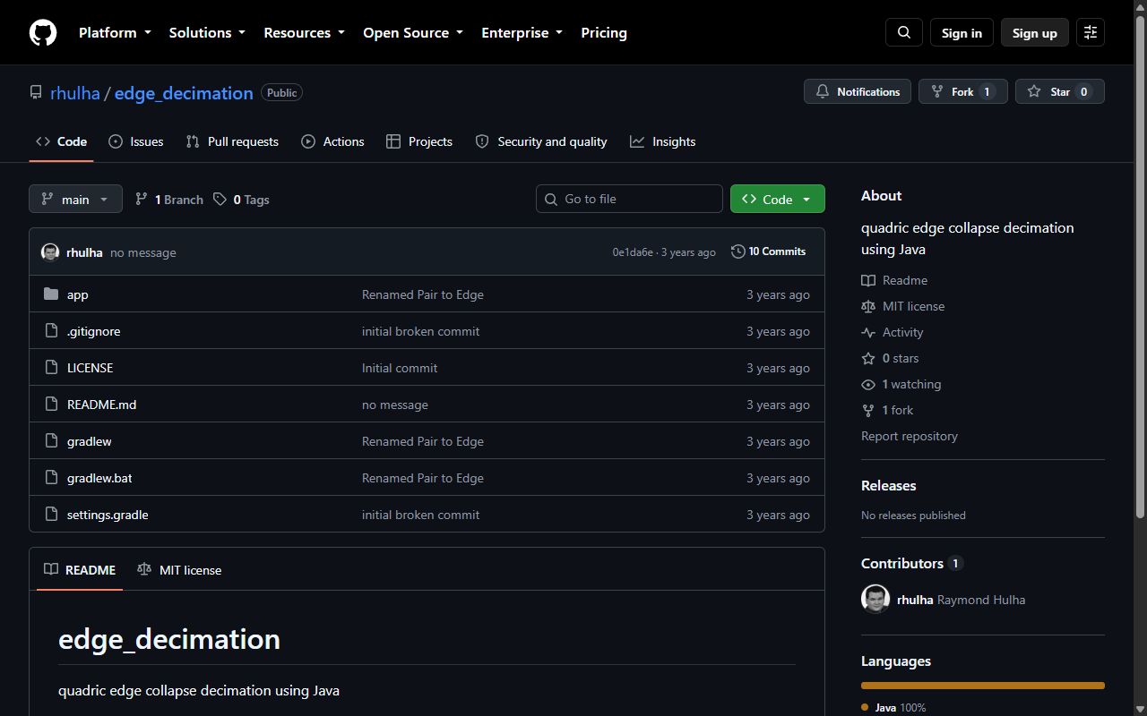
Task: Go to the Actions tab
Action: [332, 141]
